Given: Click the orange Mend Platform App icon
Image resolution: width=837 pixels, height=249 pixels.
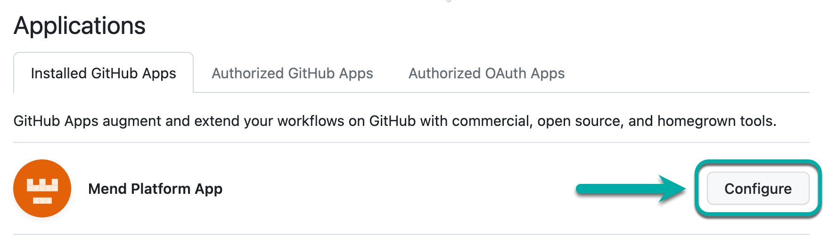Looking at the screenshot, I should pos(42,189).
